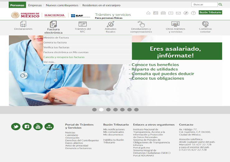230x162 pixels.
Task: Click the home icon in the header
Action: point(148,13)
